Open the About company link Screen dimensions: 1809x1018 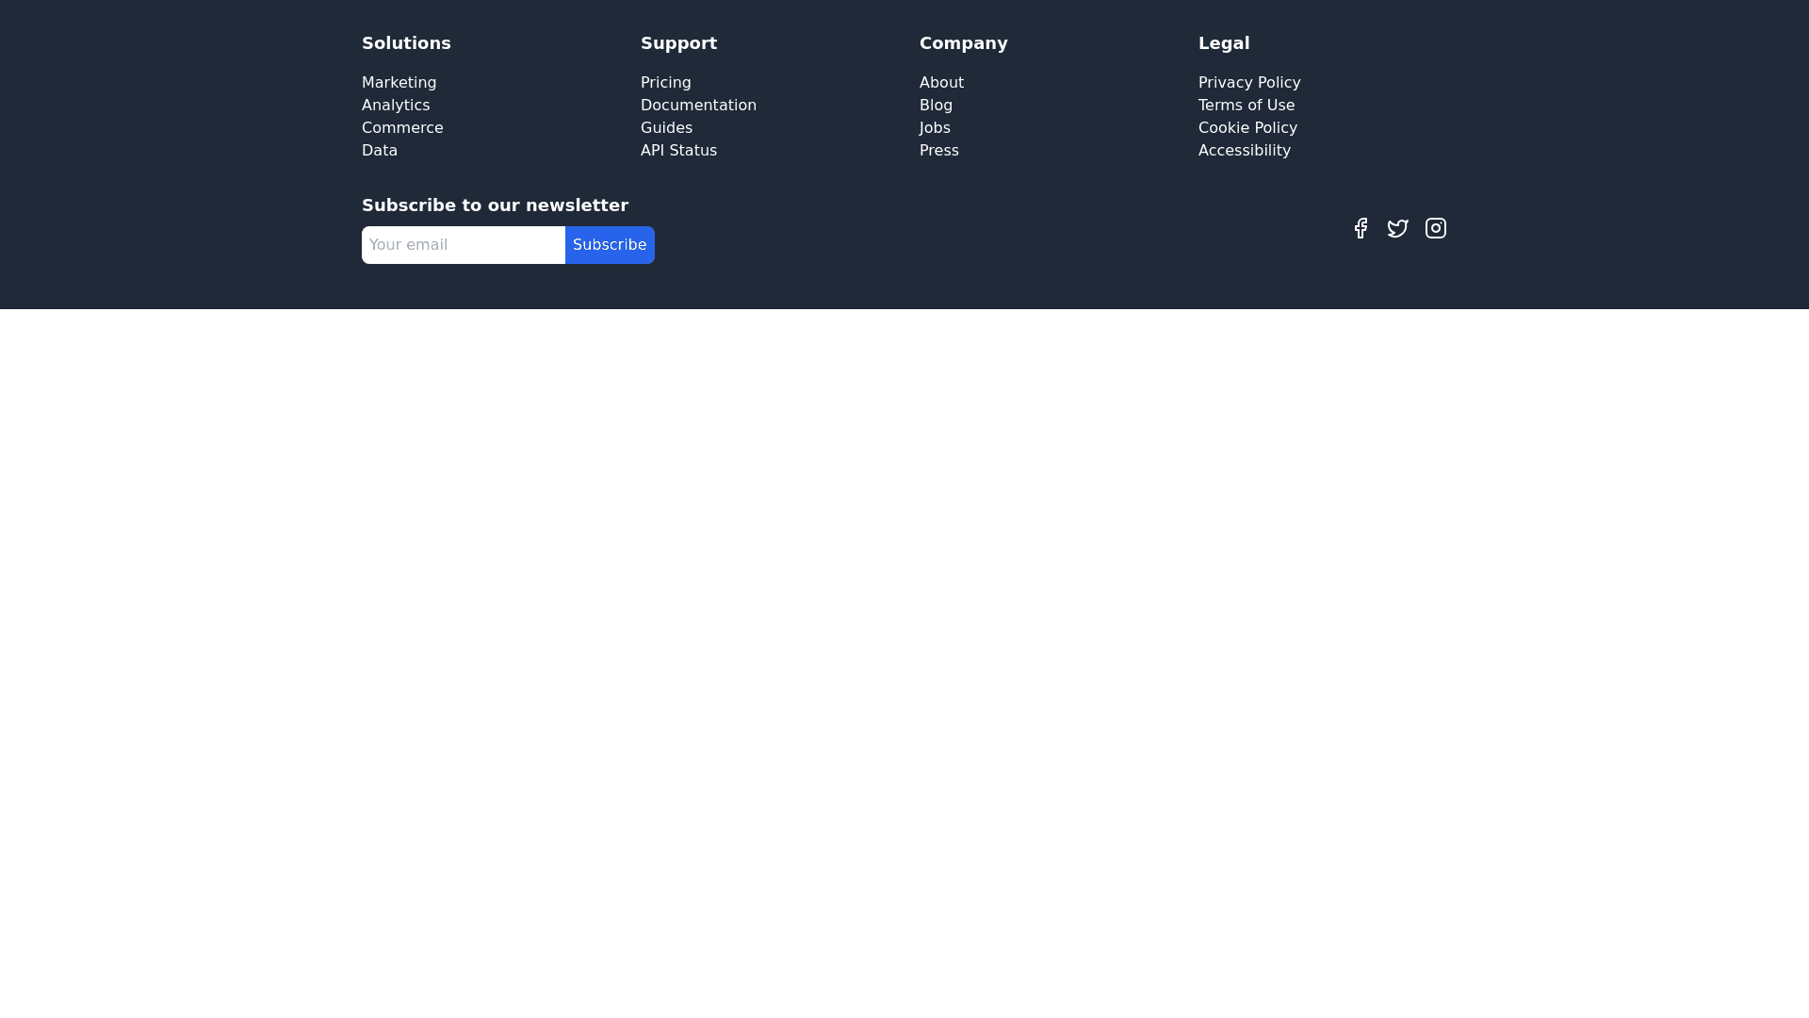[x=941, y=83]
